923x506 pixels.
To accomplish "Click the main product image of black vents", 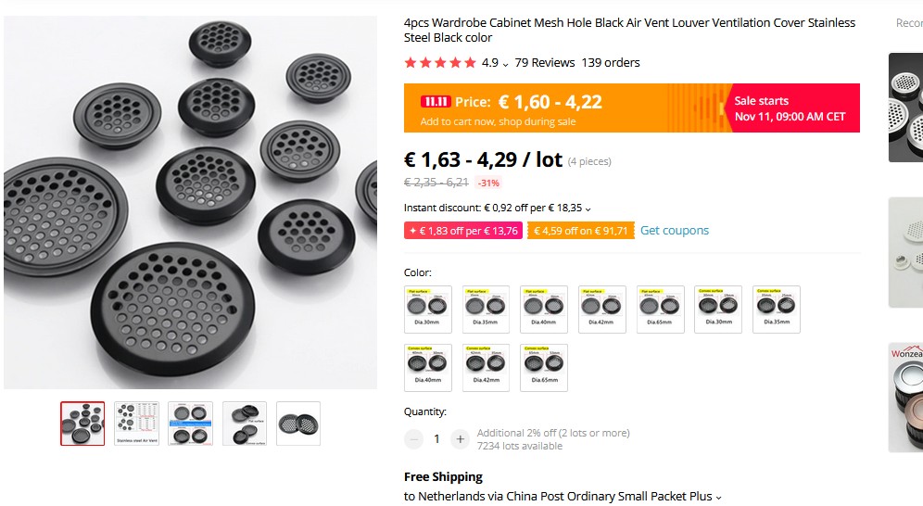I will tap(190, 202).
